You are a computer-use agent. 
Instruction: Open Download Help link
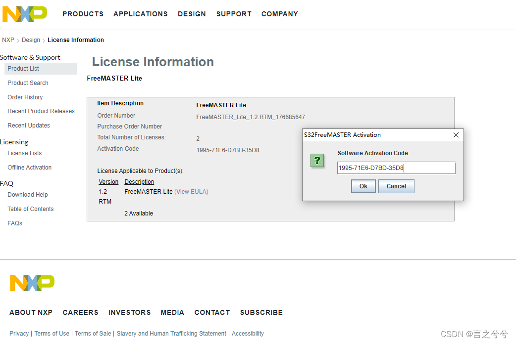pos(28,195)
